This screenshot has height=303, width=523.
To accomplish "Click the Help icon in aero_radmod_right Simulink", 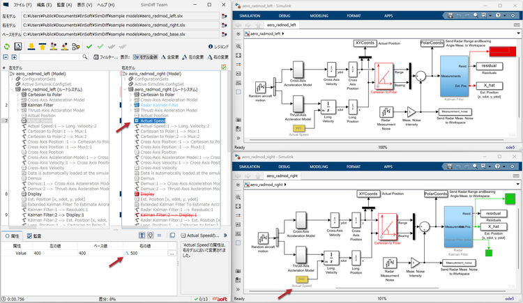I will (x=498, y=166).
